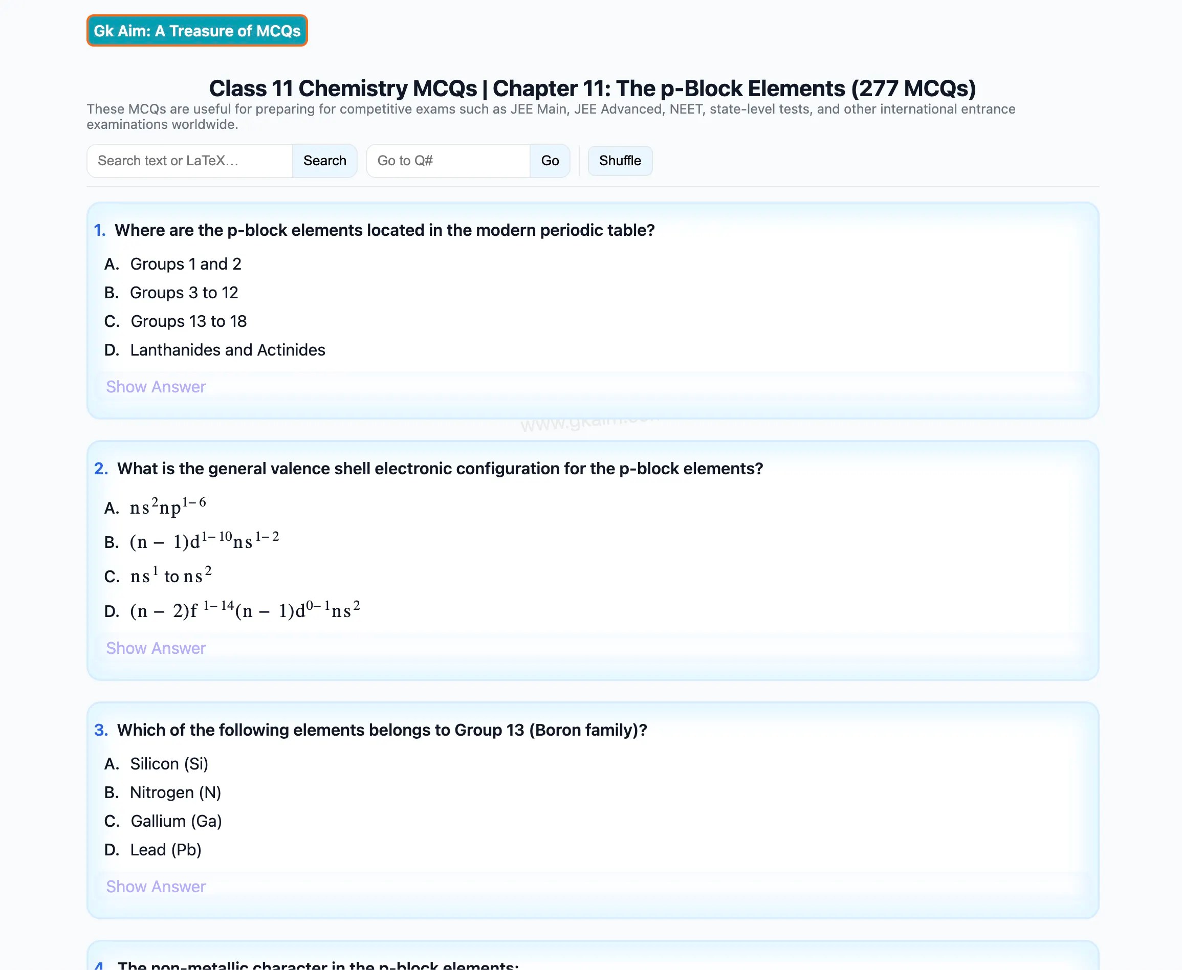Pick Lead (Pb) option
The image size is (1182, 970).
point(165,850)
